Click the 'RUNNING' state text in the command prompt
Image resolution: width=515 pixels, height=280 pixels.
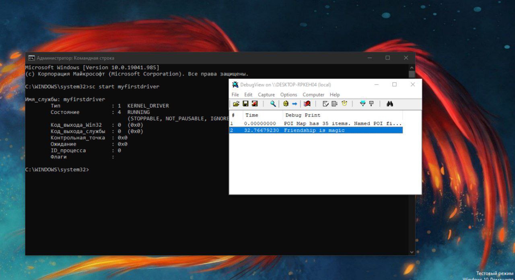(x=138, y=112)
